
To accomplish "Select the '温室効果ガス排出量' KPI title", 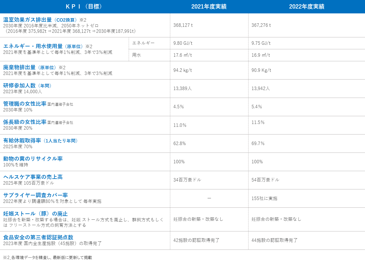I will coord(27,20).
